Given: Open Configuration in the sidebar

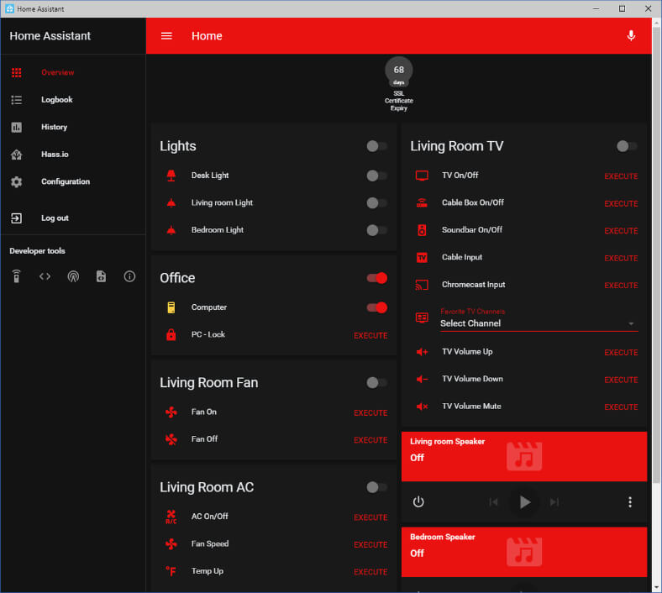Looking at the screenshot, I should 73,182.
